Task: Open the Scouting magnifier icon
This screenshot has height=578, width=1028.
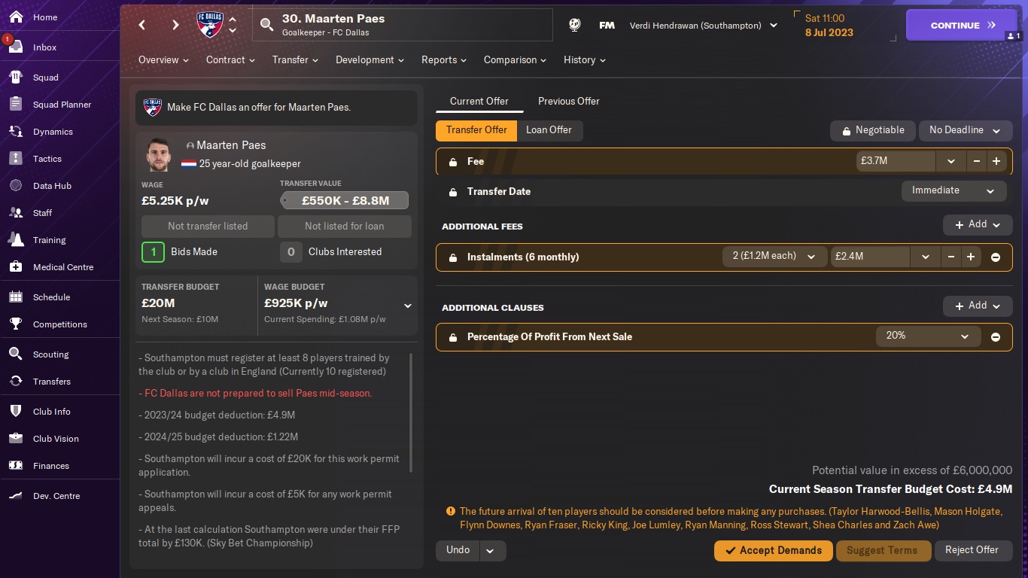Action: tap(16, 354)
